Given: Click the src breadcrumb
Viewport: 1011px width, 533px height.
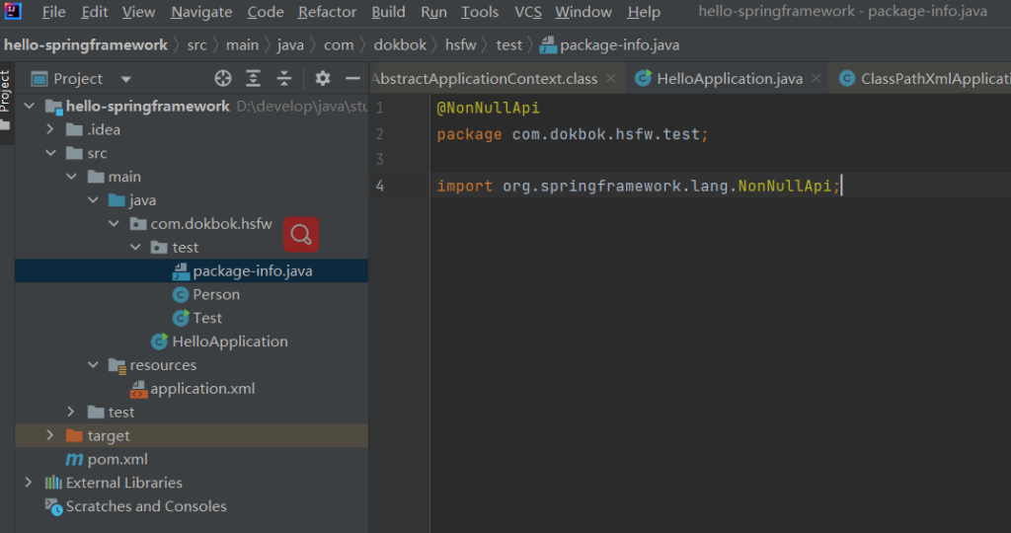Looking at the screenshot, I should pos(196,45).
